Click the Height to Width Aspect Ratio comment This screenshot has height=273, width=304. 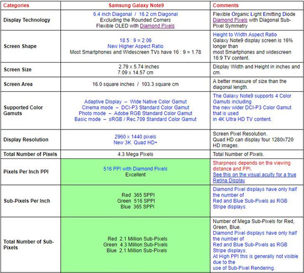pyautogui.click(x=245, y=34)
